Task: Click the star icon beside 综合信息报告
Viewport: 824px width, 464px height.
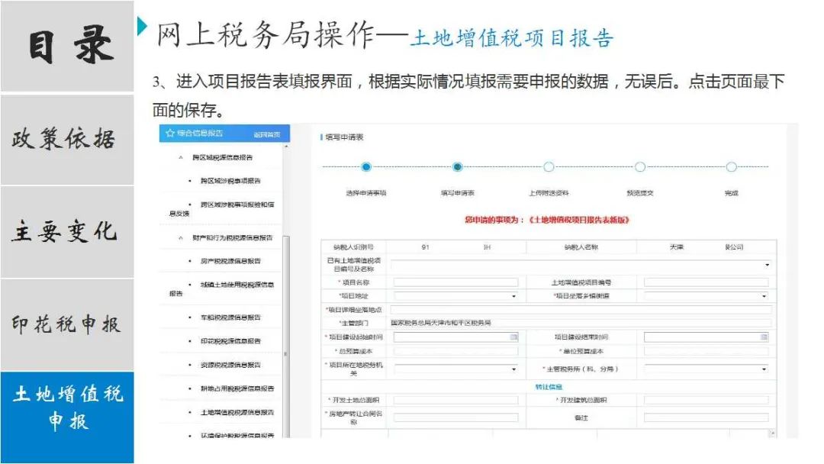Action: point(169,134)
